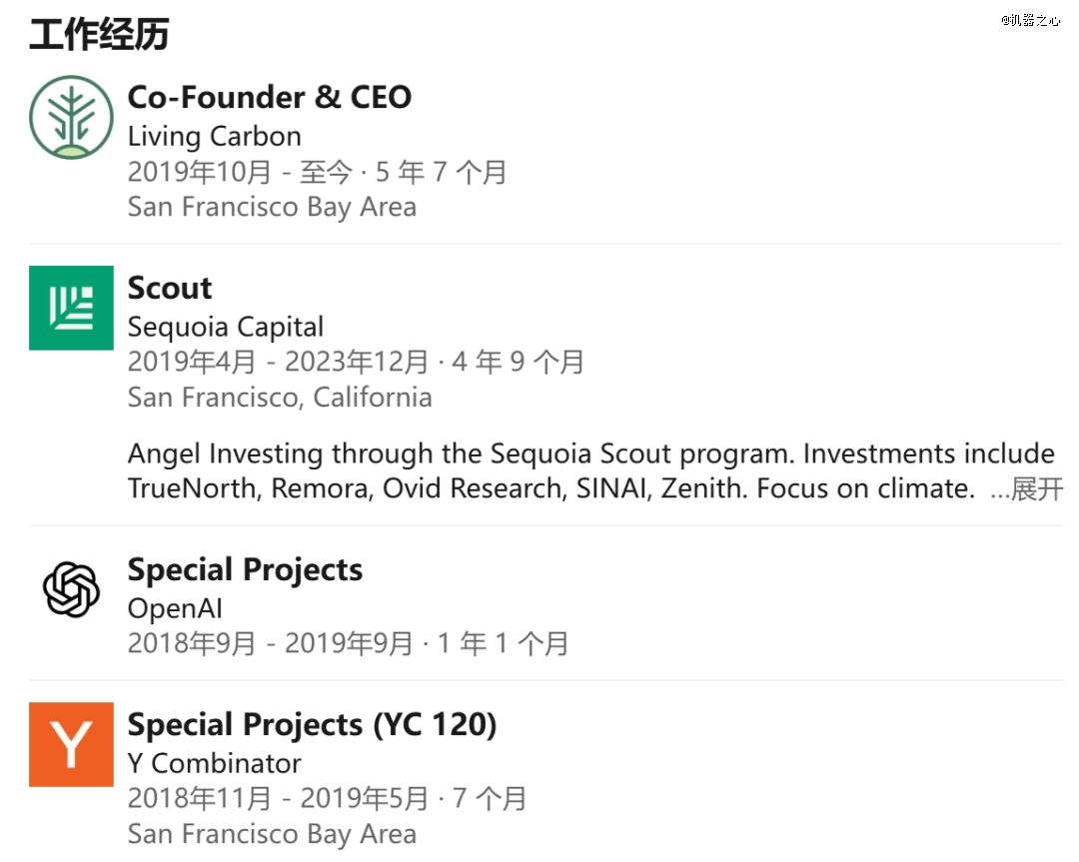Open the Living Carbon tree logo
Screen dimensions: 1079x862
pos(71,118)
